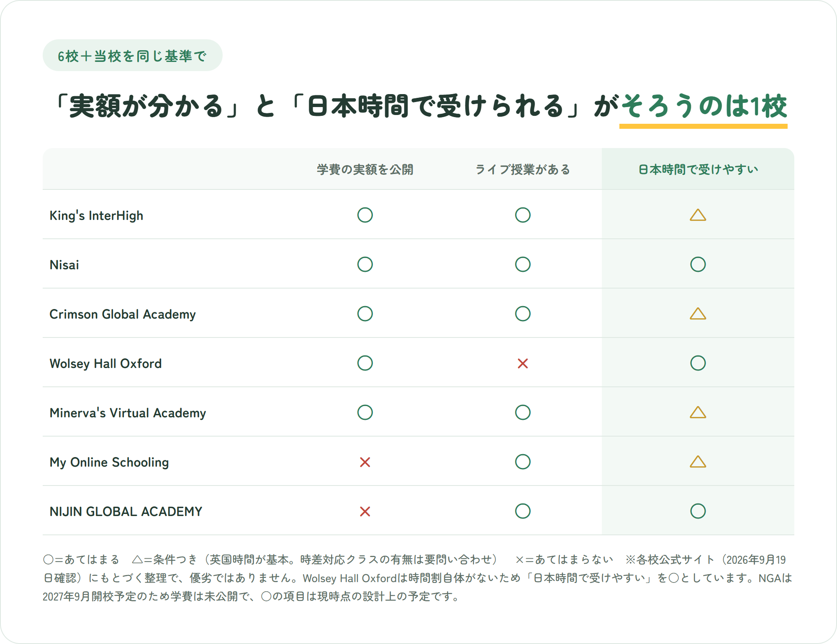Click the footnote legend beginning ○＝あてはまる

pos(418,578)
